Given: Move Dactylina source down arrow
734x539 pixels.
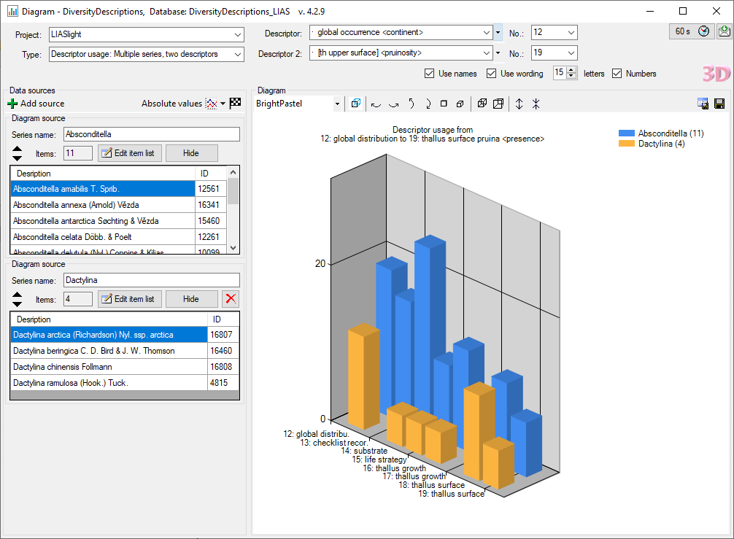Looking at the screenshot, I should 17,304.
